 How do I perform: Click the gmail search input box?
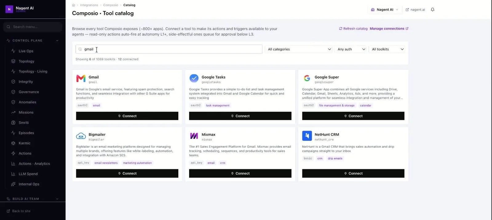[x=169, y=49]
